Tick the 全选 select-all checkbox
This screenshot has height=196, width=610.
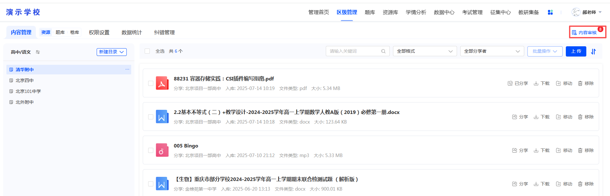(147, 51)
